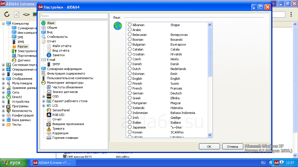Open the Файл отчёта settings page

[62, 46]
